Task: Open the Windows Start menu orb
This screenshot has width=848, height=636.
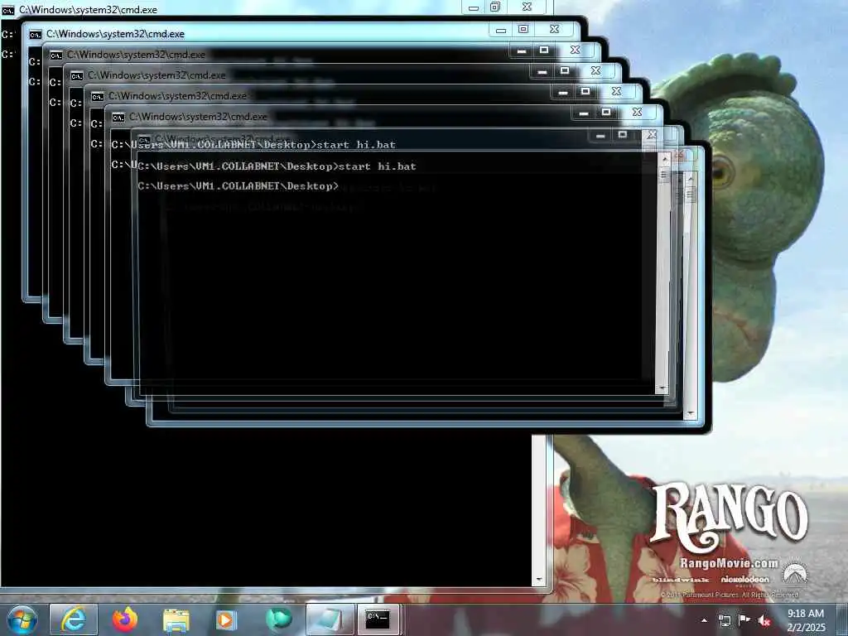Action: pyautogui.click(x=22, y=619)
